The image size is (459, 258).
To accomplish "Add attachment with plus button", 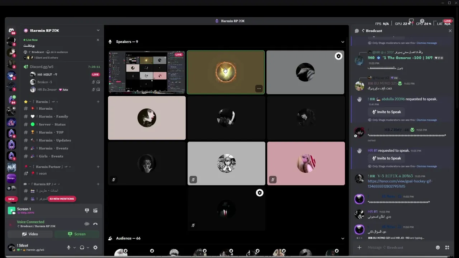I will (x=359, y=248).
